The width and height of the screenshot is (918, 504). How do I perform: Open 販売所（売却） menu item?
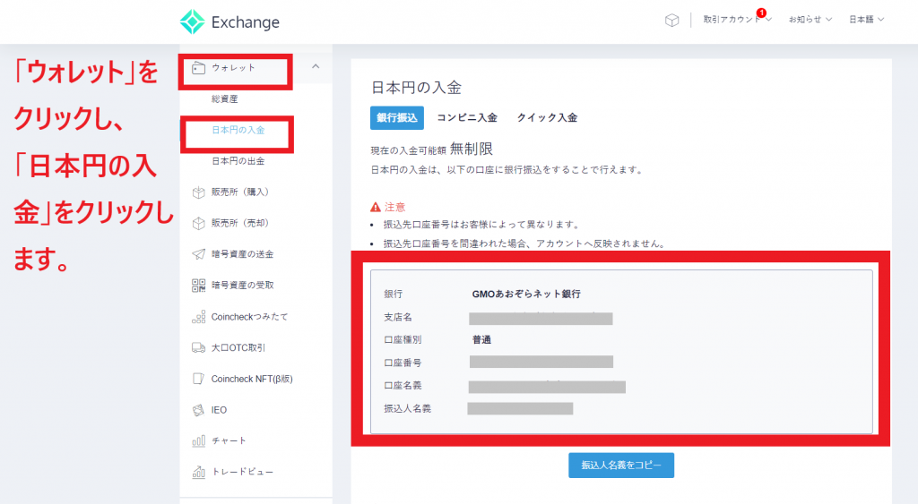[x=239, y=223]
